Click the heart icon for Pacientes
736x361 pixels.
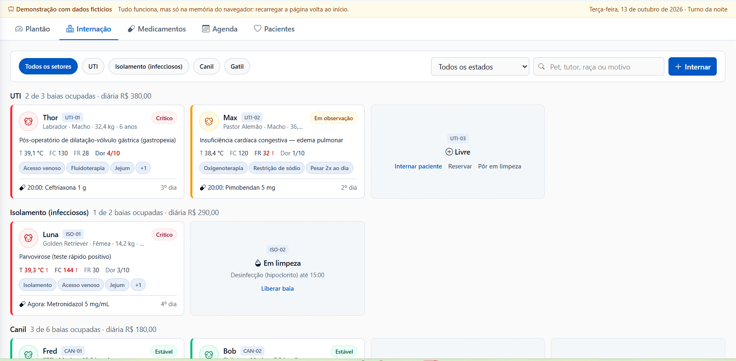click(257, 29)
